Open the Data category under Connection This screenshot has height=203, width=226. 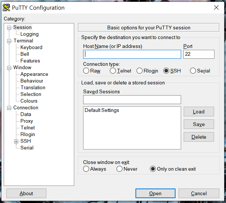coord(26,114)
